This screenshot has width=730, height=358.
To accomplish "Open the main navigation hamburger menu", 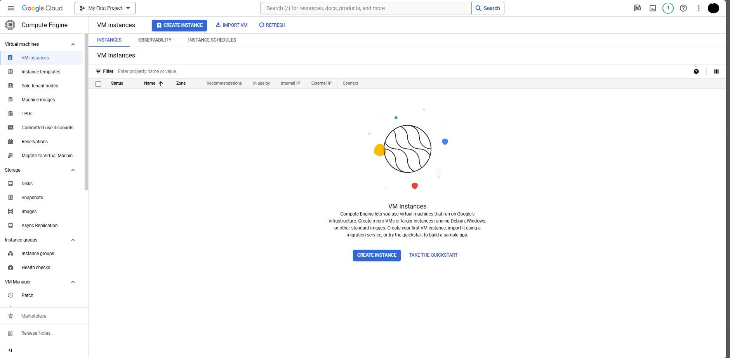I will [x=11, y=8].
